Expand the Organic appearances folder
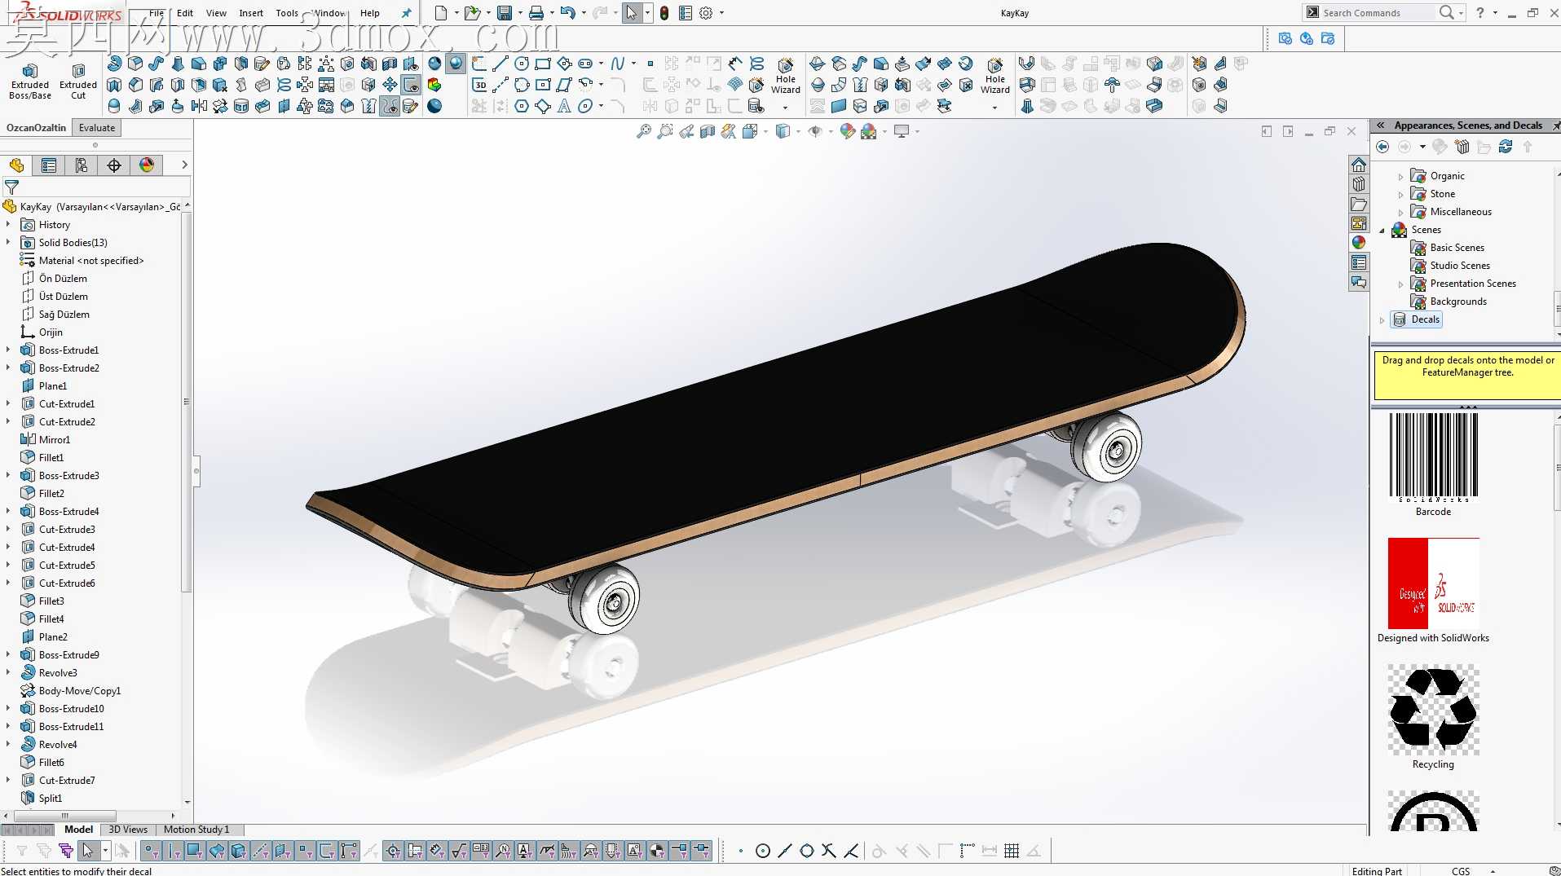The height and width of the screenshot is (876, 1561). click(1400, 176)
